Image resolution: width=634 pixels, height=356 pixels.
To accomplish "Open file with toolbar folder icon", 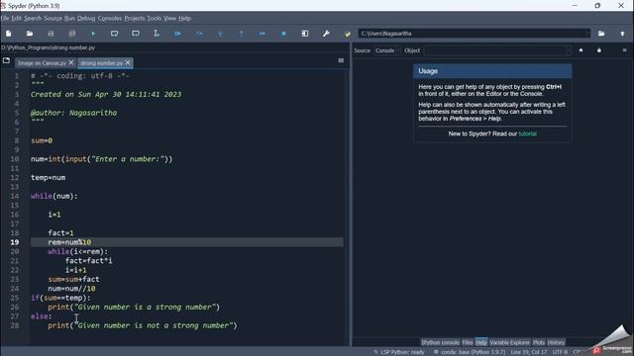I will 30,34.
